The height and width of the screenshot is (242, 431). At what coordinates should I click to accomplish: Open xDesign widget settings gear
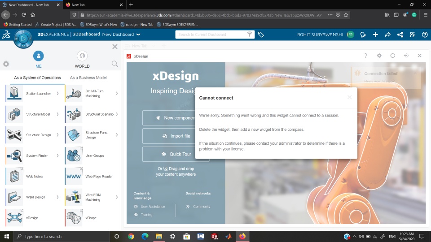click(379, 56)
